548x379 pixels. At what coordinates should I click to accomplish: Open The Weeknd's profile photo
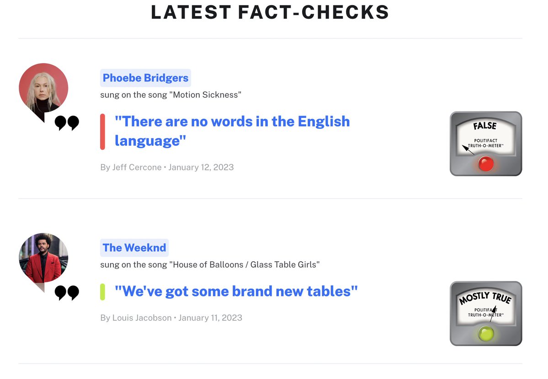[x=43, y=258]
